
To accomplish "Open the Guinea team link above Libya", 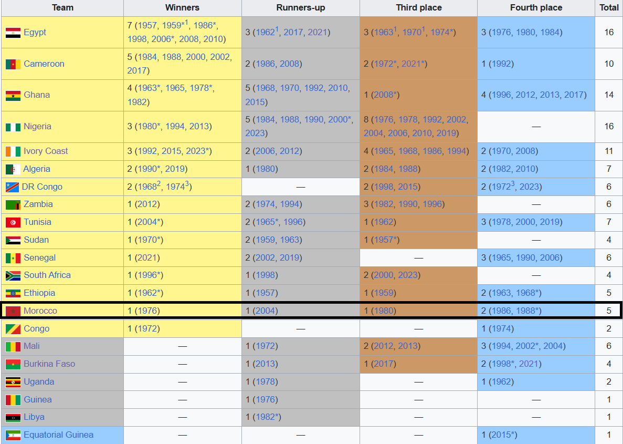I will click(x=38, y=399).
